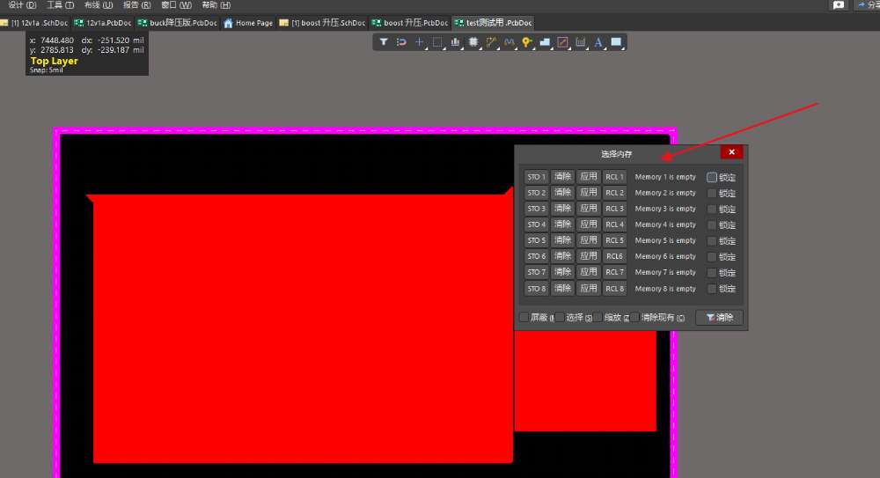Open the align objects bar-chart tool

tap(455, 42)
